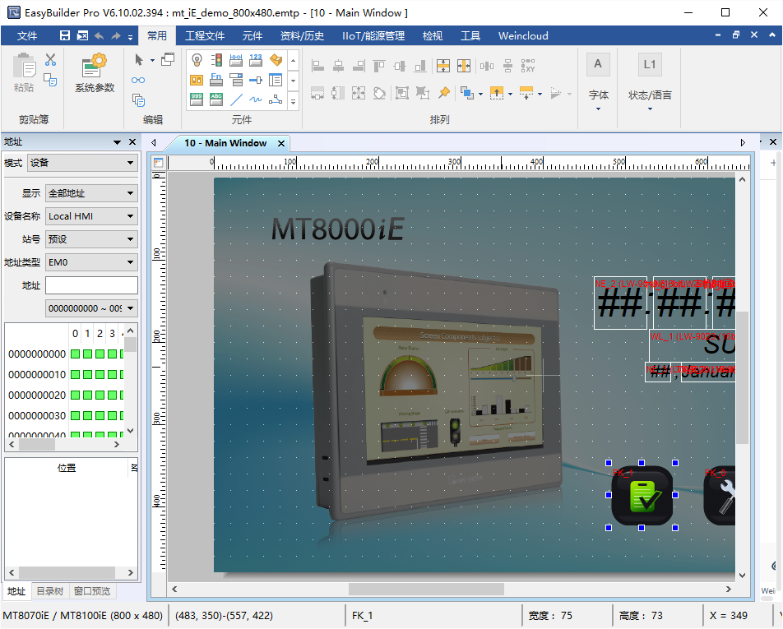Click the canvas vertical scrollbar thumb
The height and width of the screenshot is (629, 783).
pos(743,377)
